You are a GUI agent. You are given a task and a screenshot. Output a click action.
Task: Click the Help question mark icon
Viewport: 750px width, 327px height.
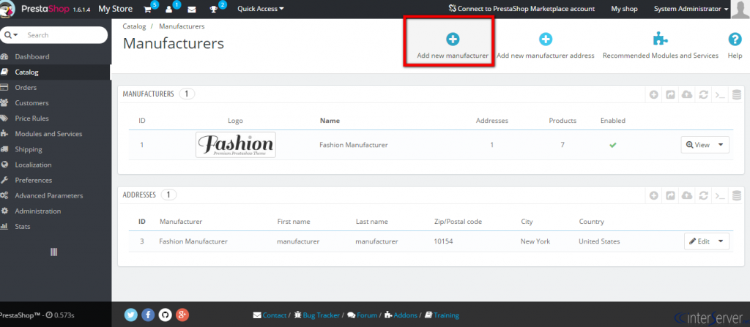pyautogui.click(x=735, y=40)
